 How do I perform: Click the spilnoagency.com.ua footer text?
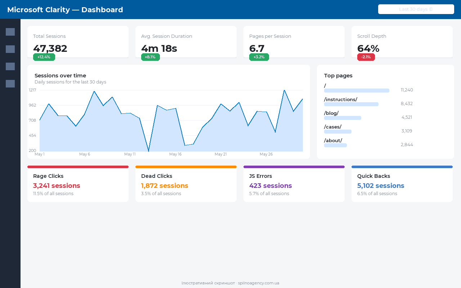pyautogui.click(x=259, y=283)
